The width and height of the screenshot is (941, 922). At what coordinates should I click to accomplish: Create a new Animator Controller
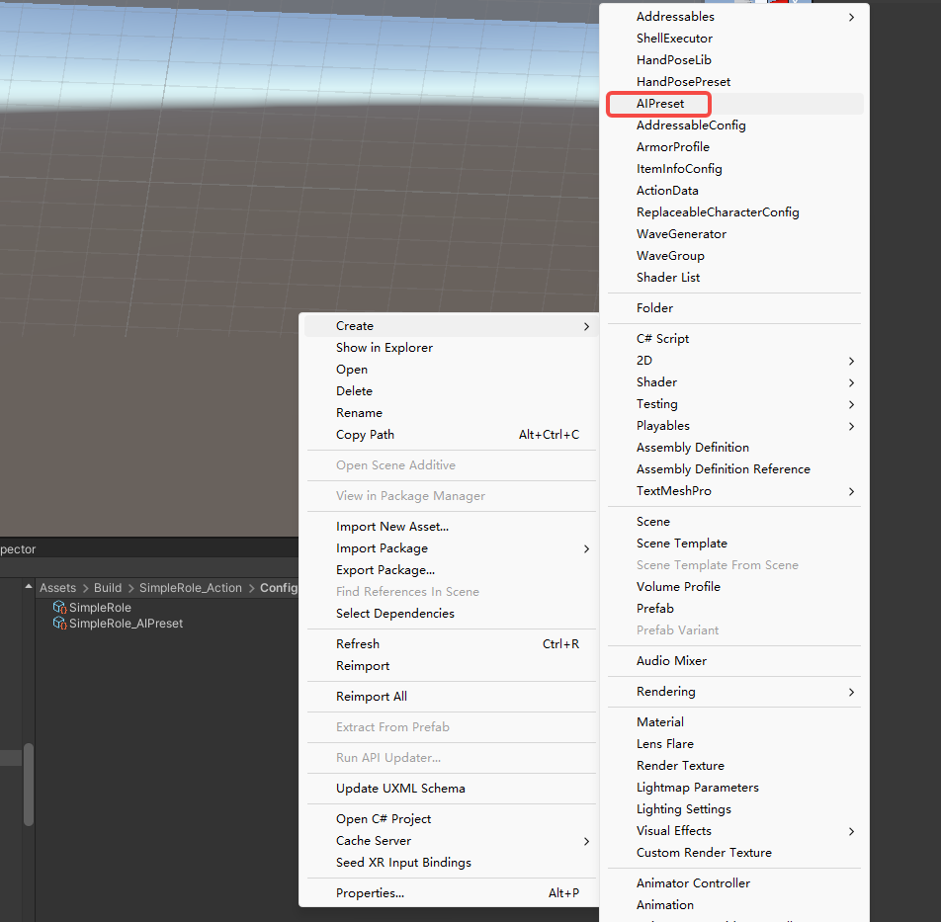point(693,883)
